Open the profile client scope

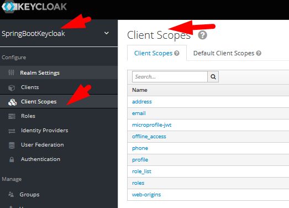(x=140, y=160)
